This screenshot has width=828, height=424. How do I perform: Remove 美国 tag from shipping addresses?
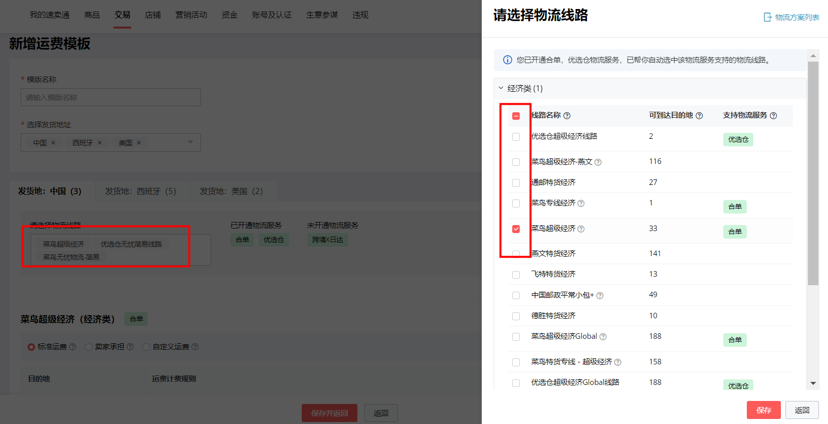coord(139,143)
